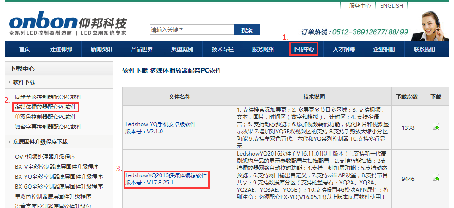454x208 pixels.
Task: Select OVP视频处理器升级程序 in sidebar
Action: [x=45, y=157]
